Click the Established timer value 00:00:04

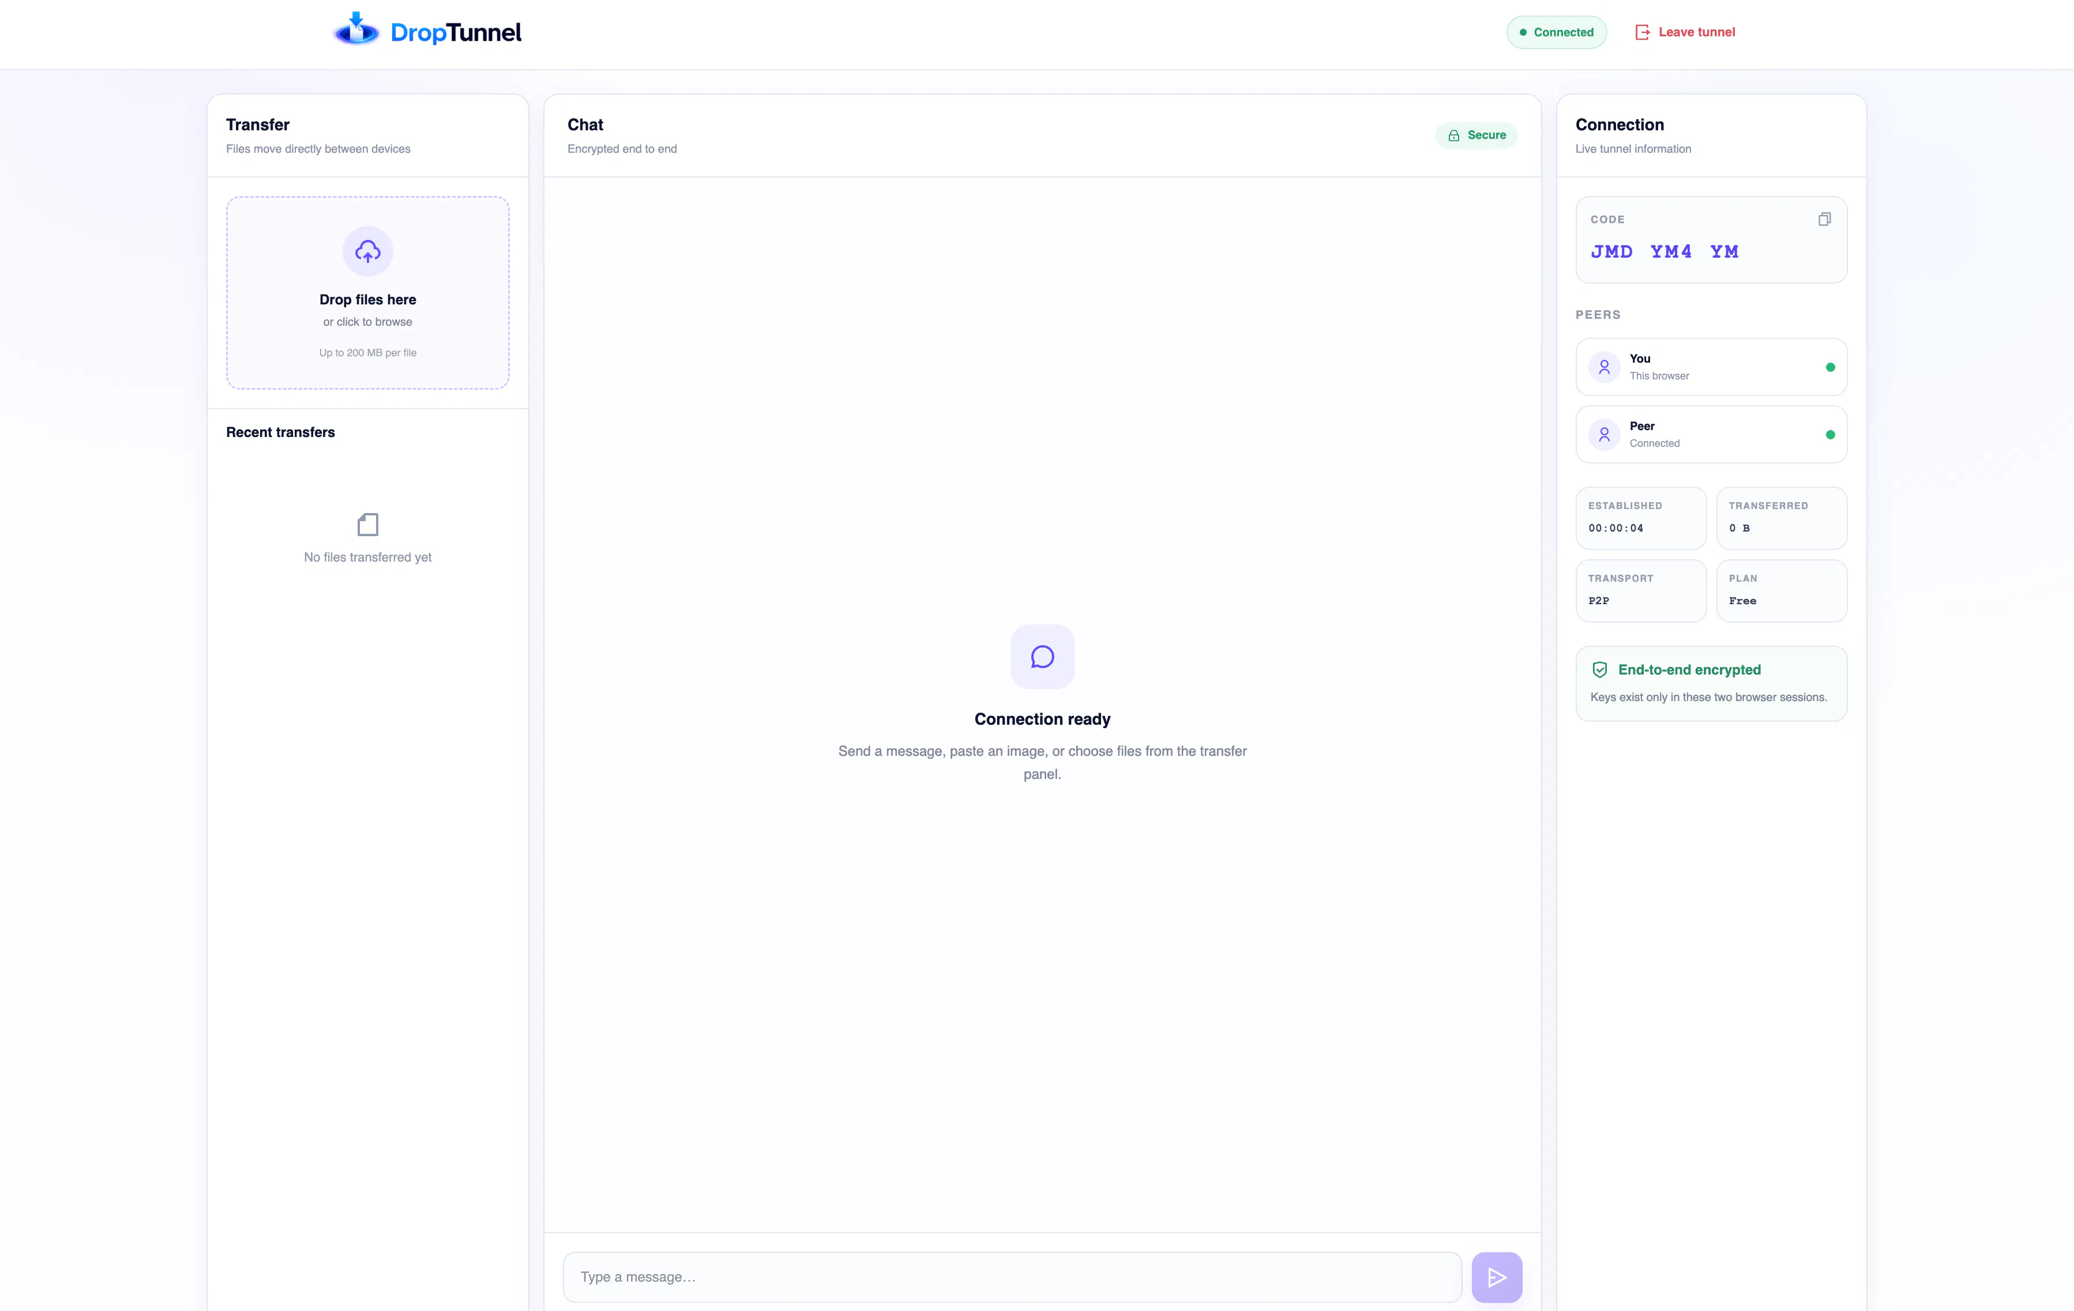1616,528
